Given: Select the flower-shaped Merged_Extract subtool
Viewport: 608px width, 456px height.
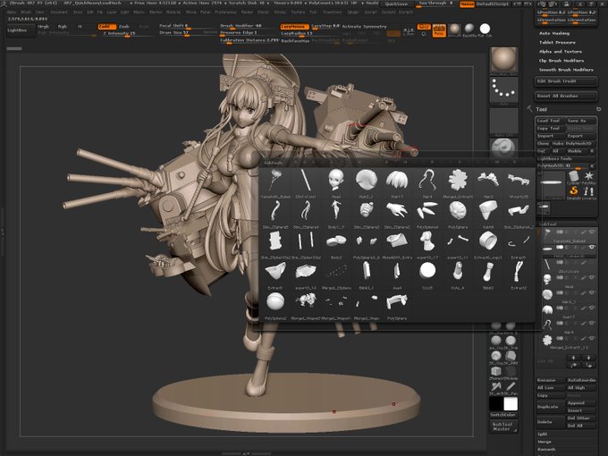Looking at the screenshot, I should click(x=458, y=181).
